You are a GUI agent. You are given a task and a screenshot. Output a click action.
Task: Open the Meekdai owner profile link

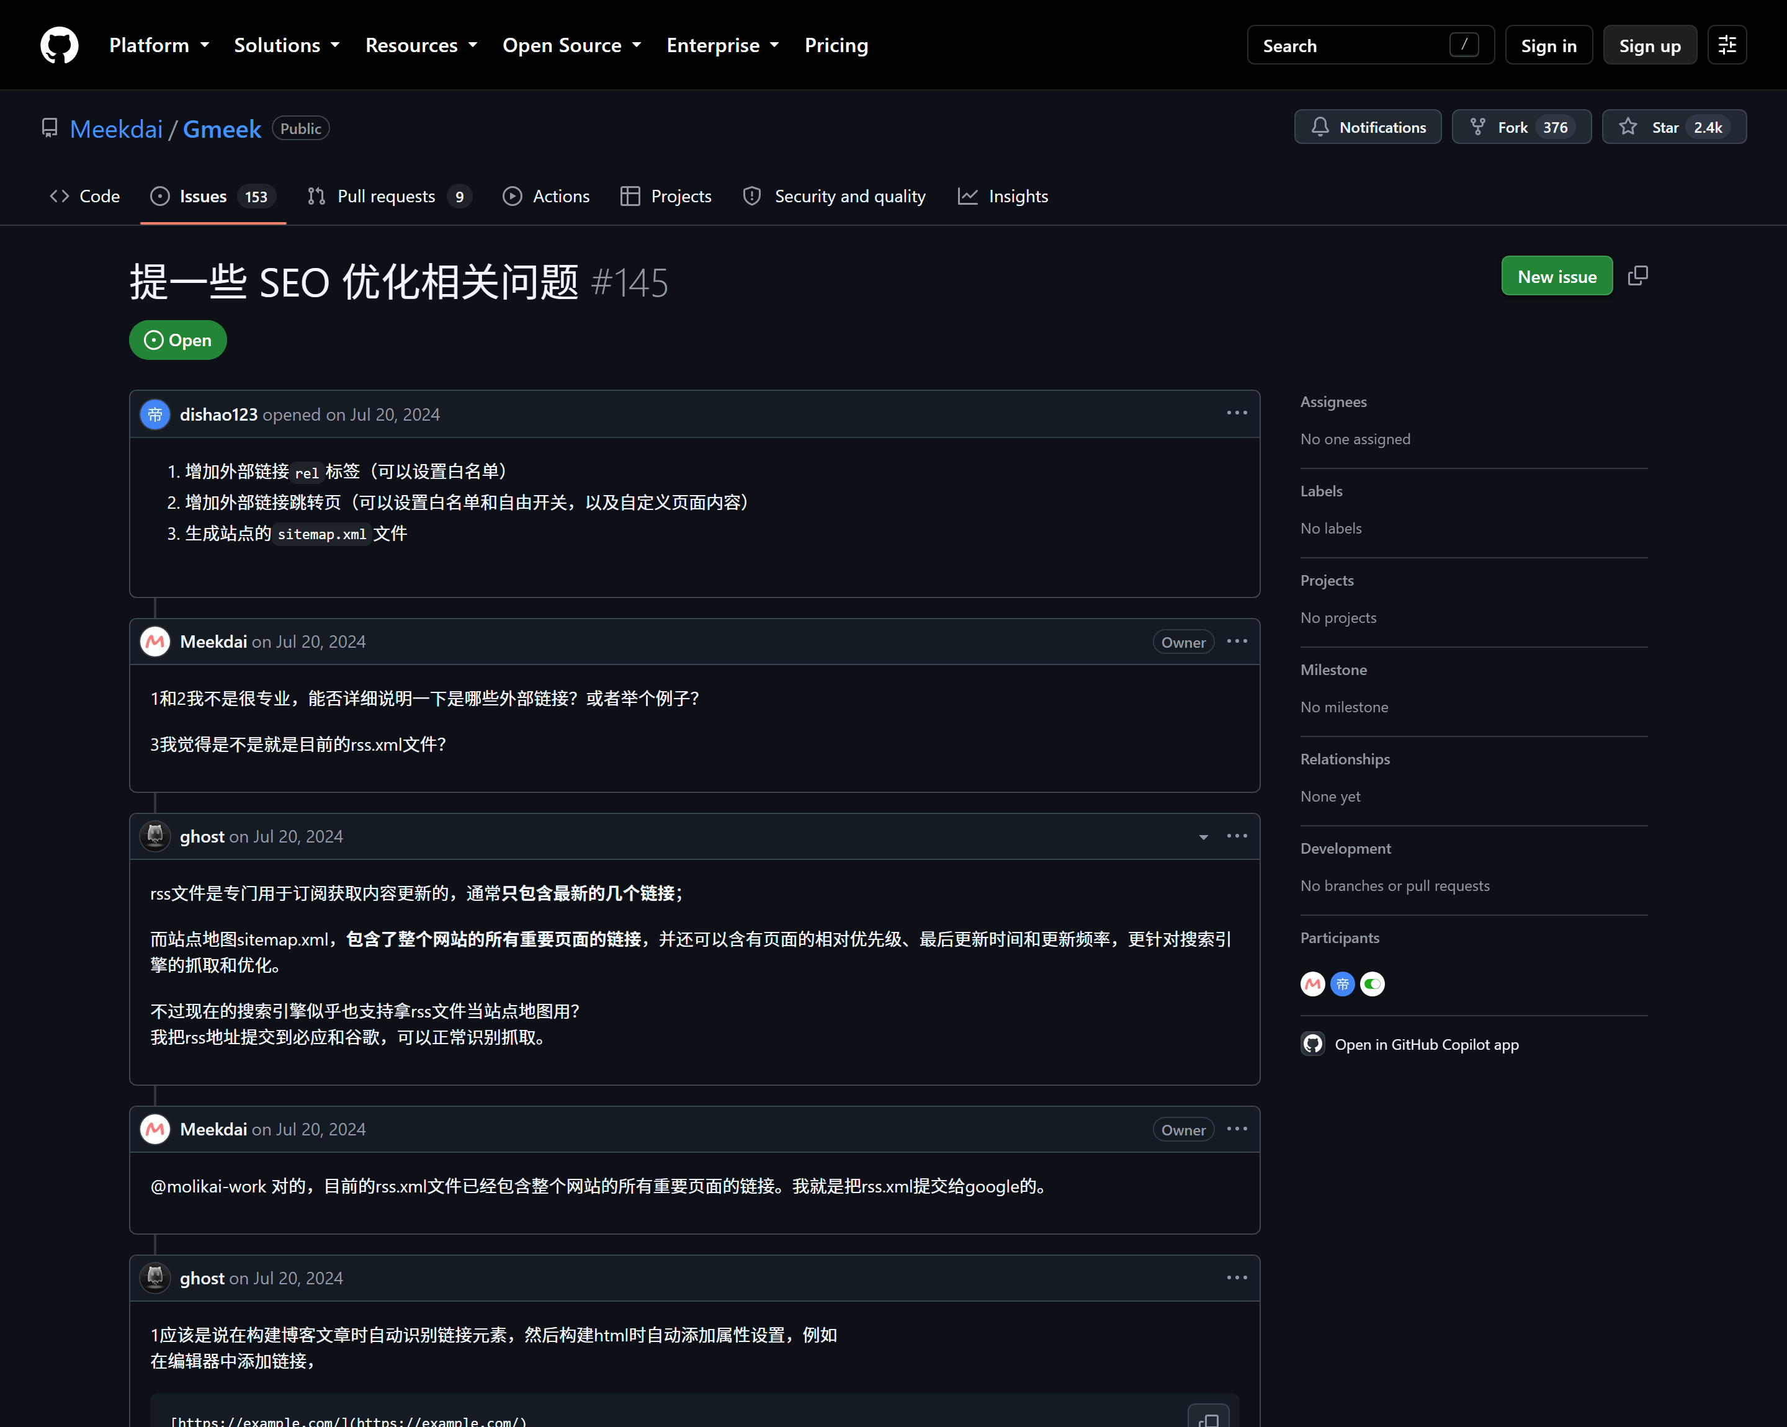click(x=116, y=128)
